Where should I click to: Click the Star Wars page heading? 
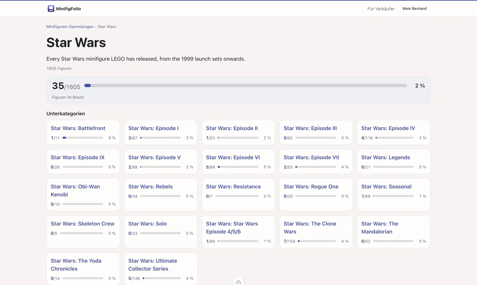point(76,43)
